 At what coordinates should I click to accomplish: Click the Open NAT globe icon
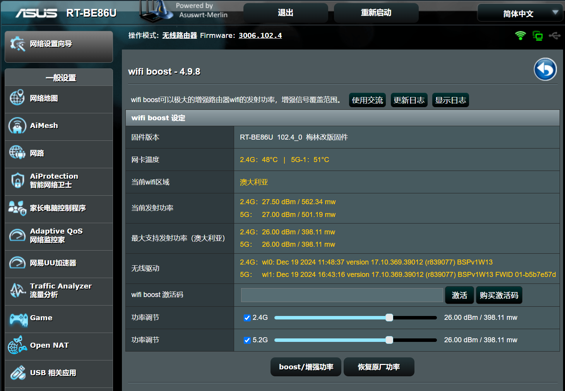tap(17, 345)
